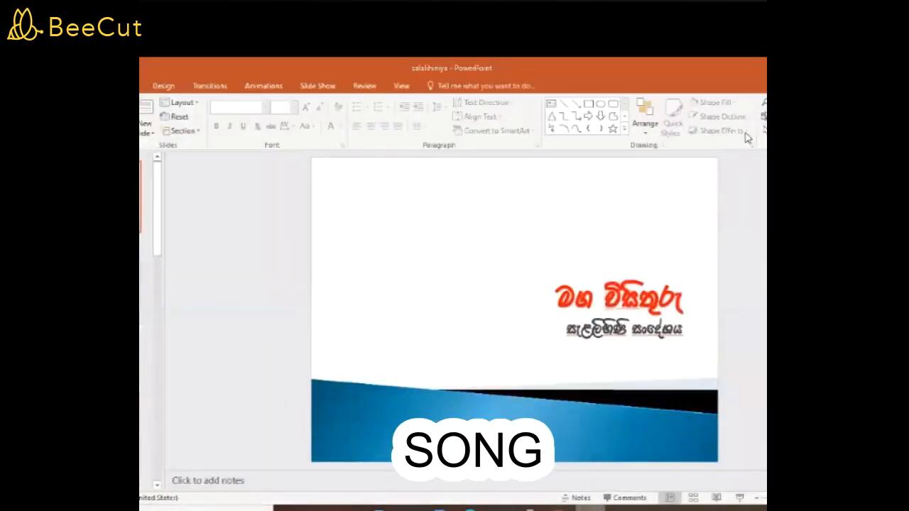Toggle Bold formatting

point(216,126)
